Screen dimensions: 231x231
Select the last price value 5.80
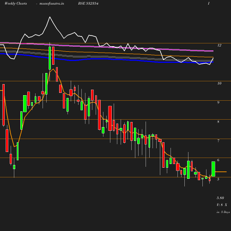pyautogui.click(x=220, y=198)
